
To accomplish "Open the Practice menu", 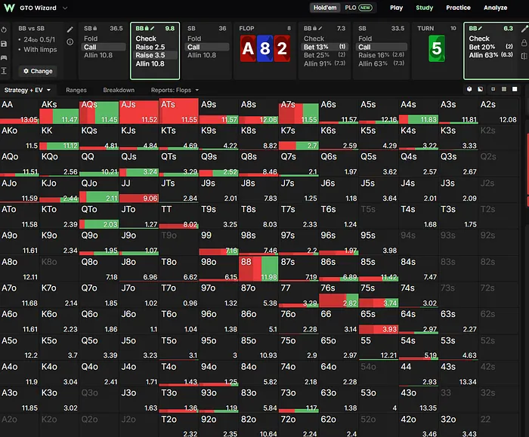I will [458, 8].
